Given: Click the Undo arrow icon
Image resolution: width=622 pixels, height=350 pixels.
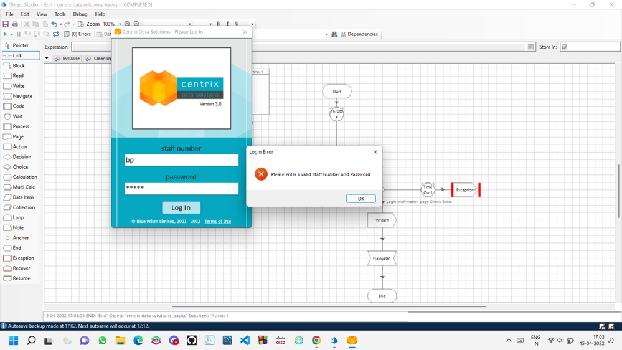Looking at the screenshot, I should [54, 24].
